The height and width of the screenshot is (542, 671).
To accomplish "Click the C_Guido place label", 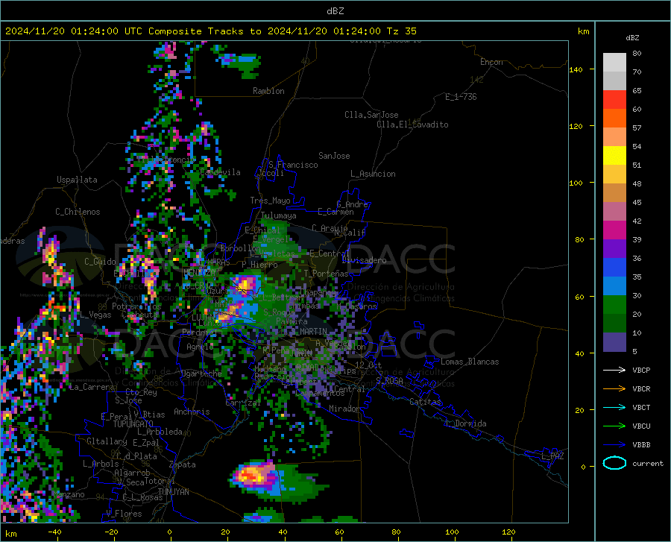I will tap(100, 262).
